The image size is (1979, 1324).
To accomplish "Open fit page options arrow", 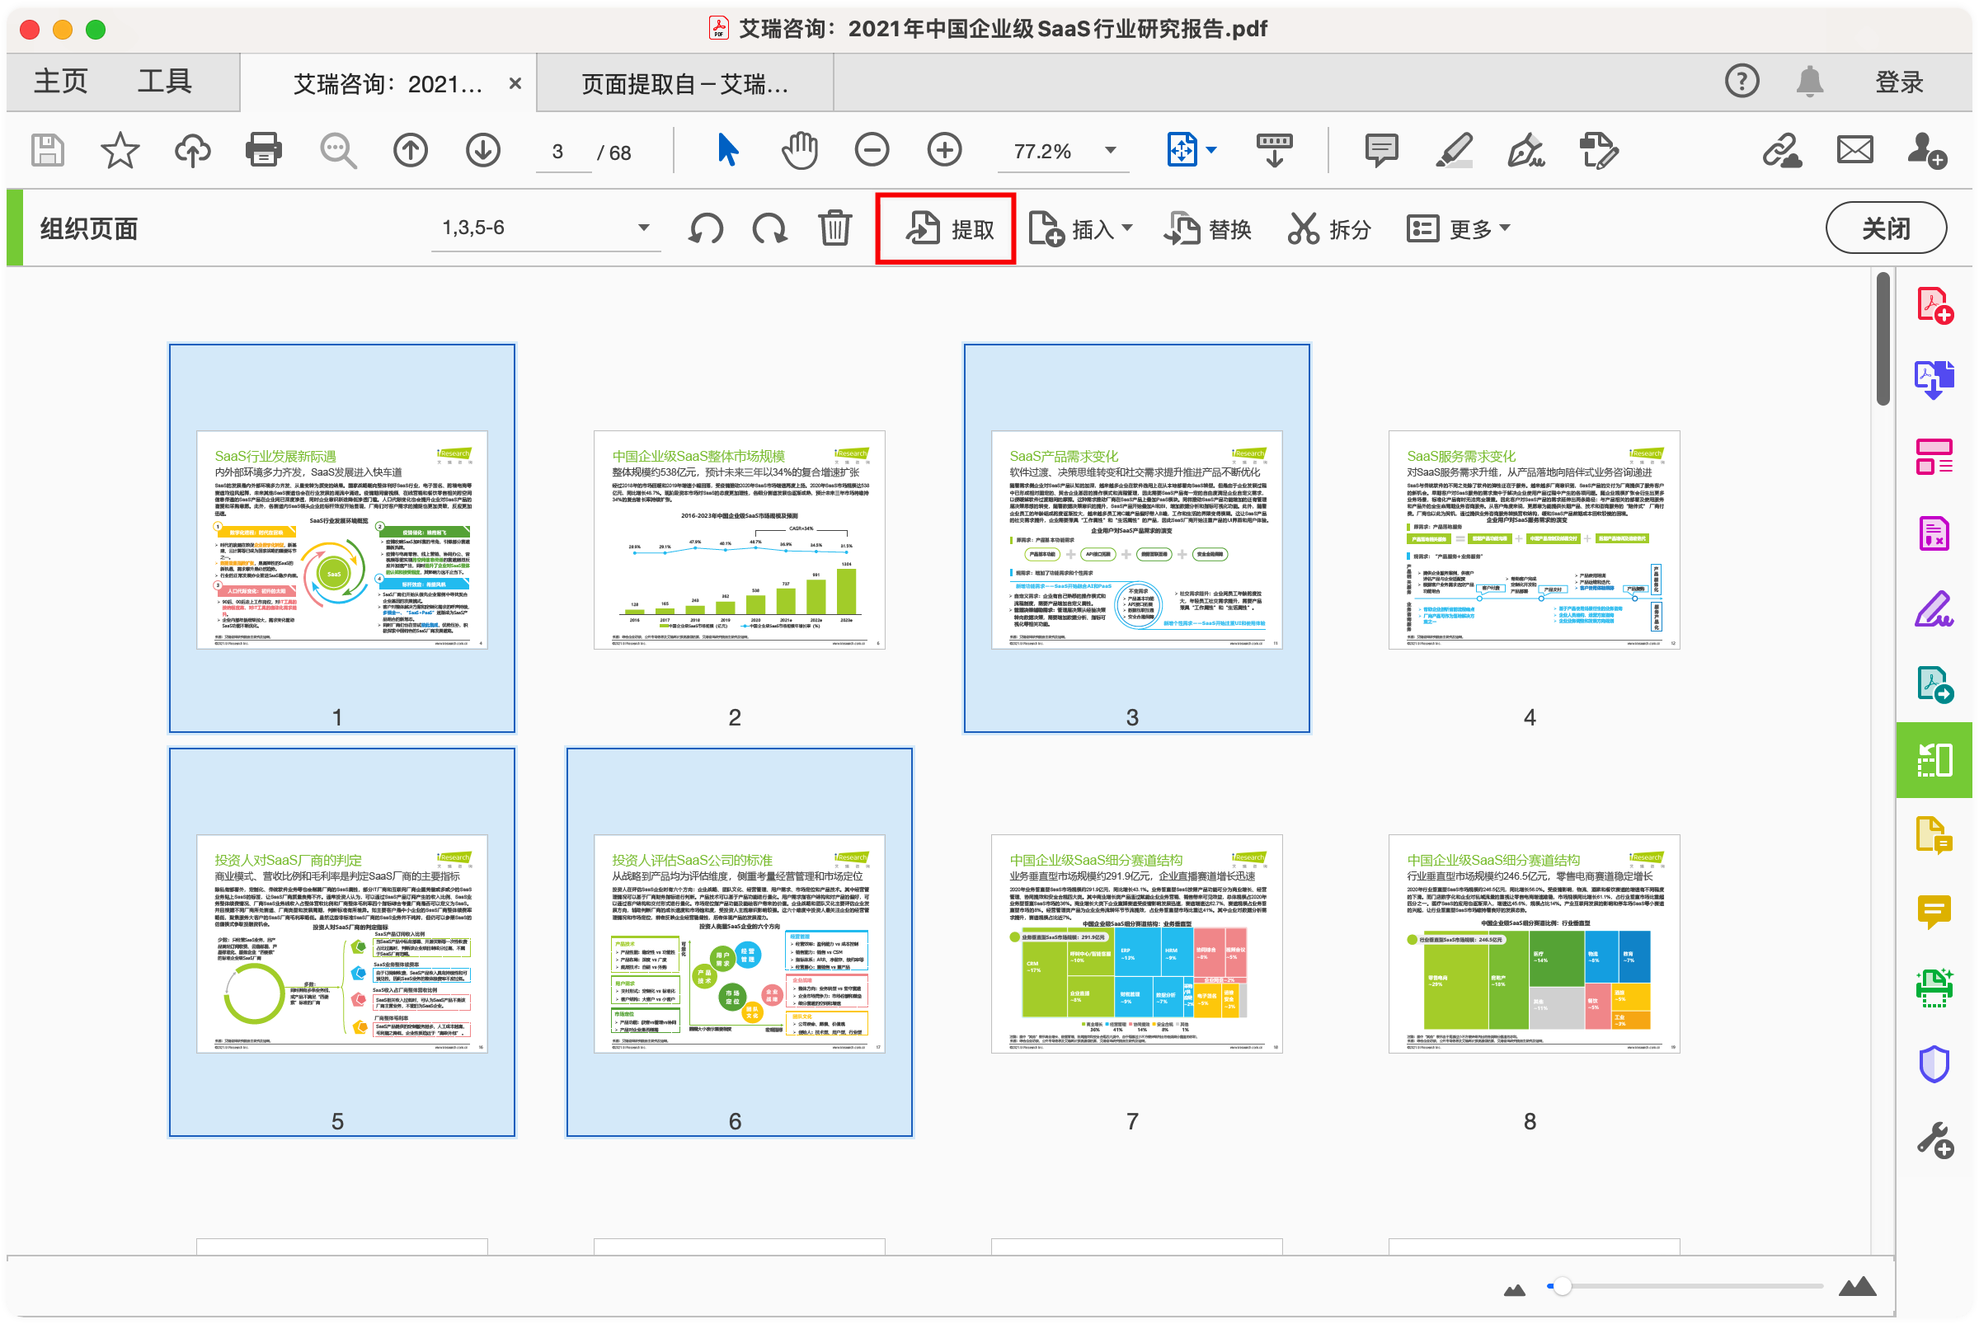I will [x=1211, y=150].
